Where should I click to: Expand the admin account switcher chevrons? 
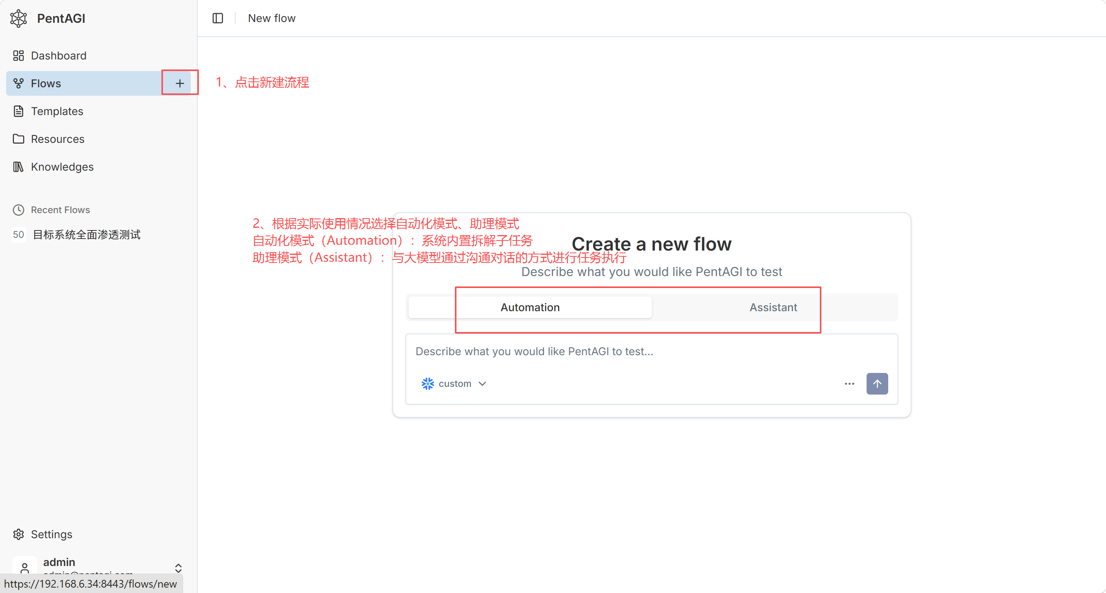click(x=179, y=568)
